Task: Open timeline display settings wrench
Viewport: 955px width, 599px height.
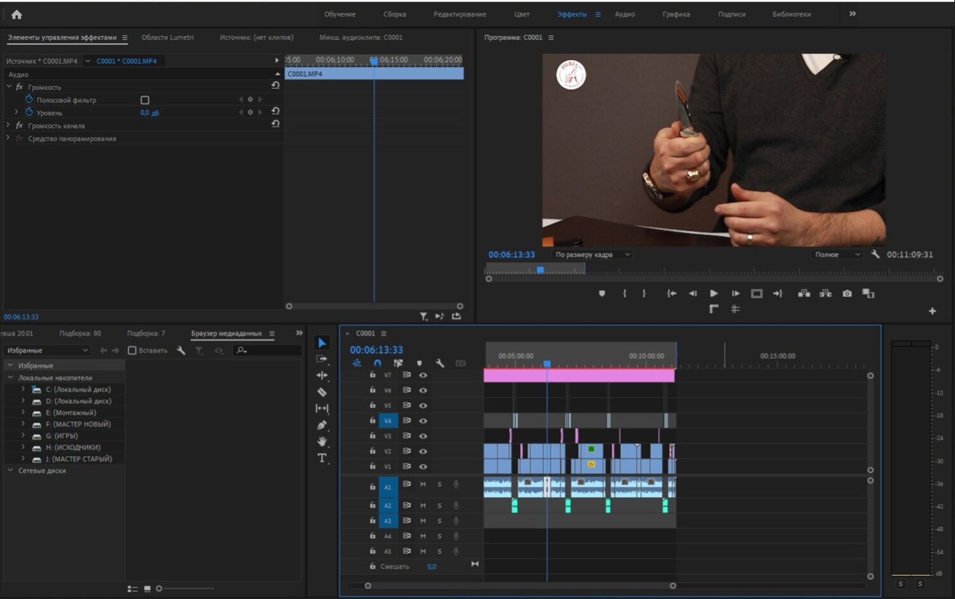Action: 439,363
